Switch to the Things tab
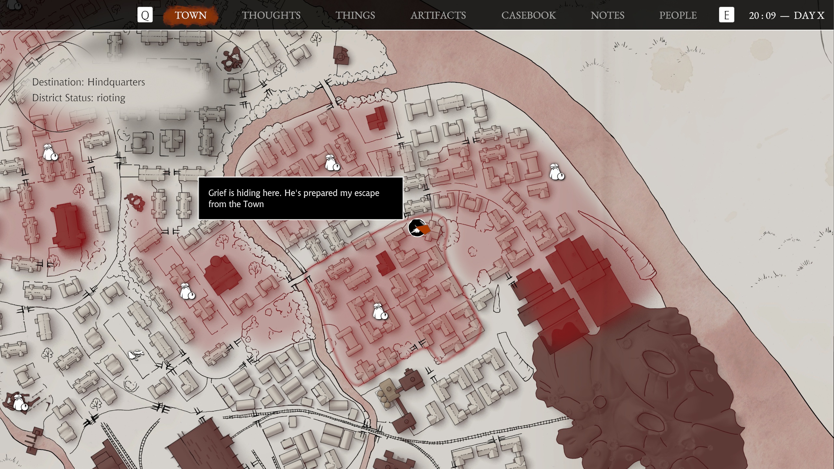This screenshot has width=834, height=469. coord(355,15)
